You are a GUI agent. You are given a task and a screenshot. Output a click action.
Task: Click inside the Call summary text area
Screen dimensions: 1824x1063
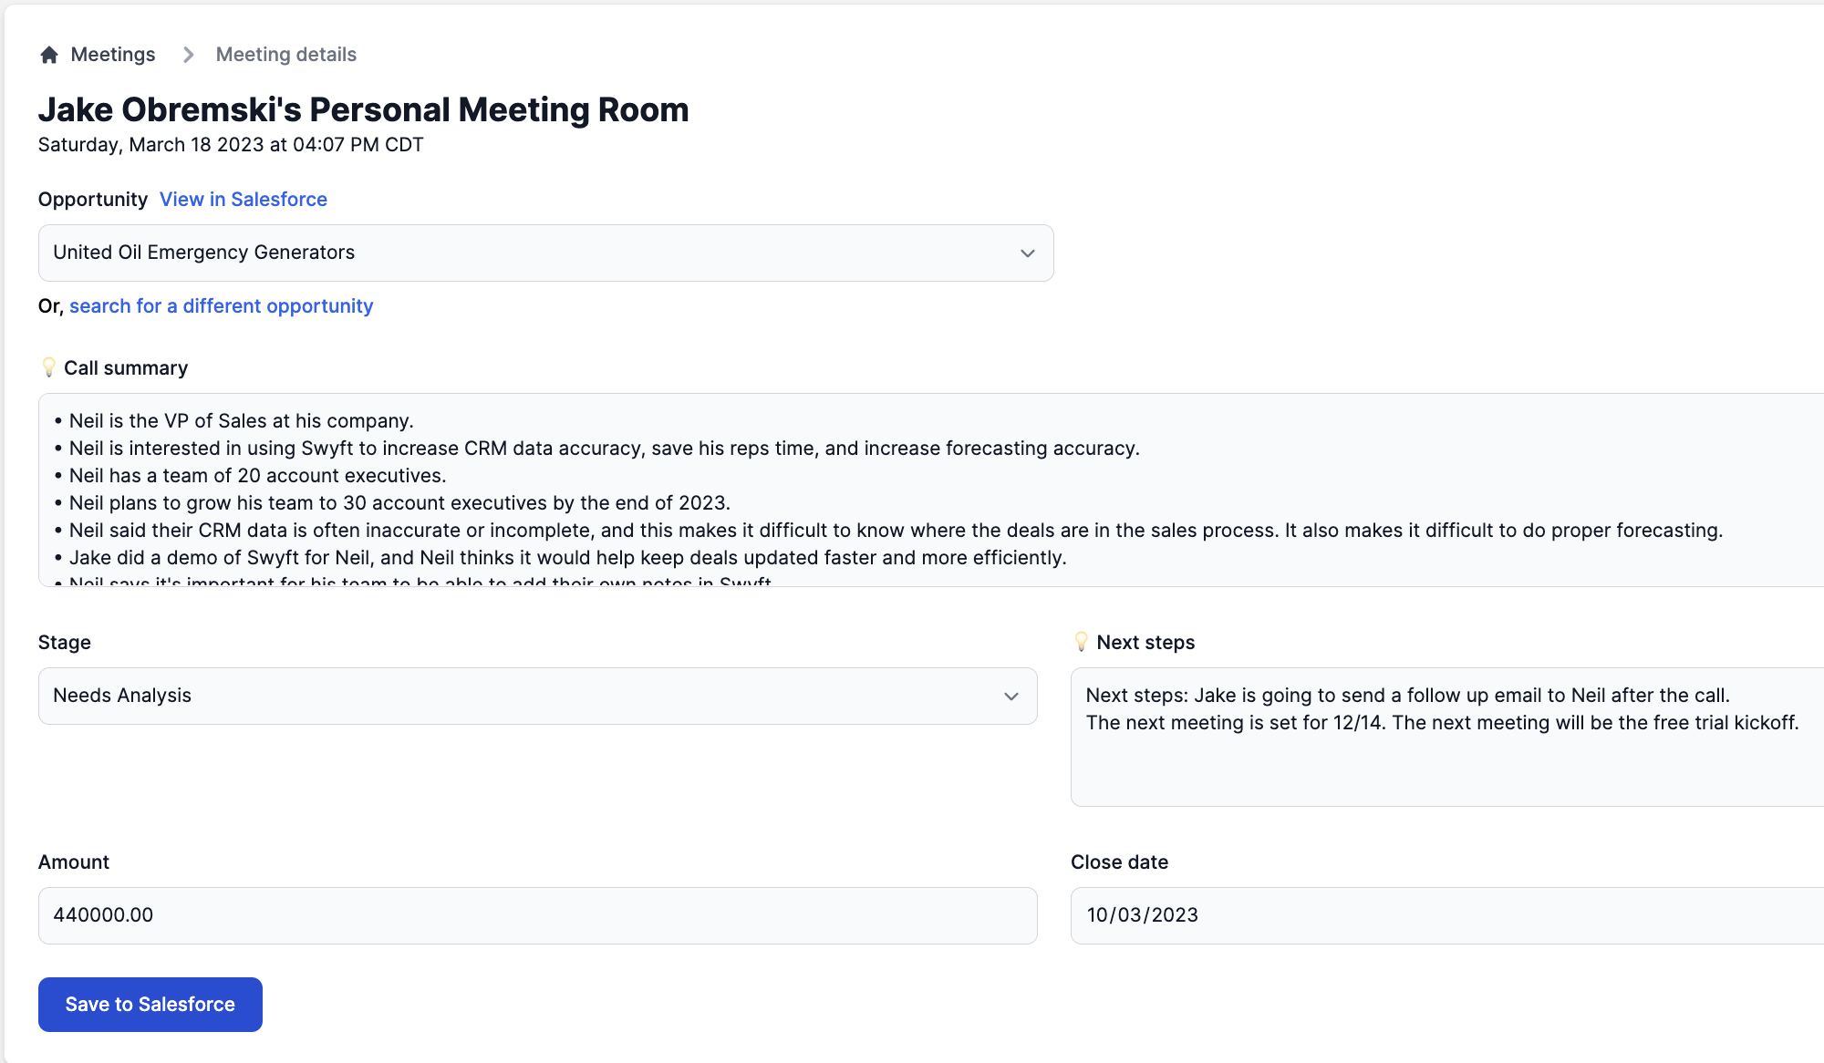930,490
